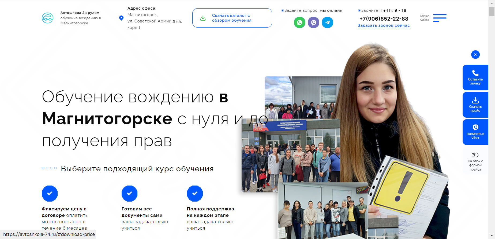Click the Полная поддержка checkmark badge
Viewport: 495px width, 239px height.
195,193
